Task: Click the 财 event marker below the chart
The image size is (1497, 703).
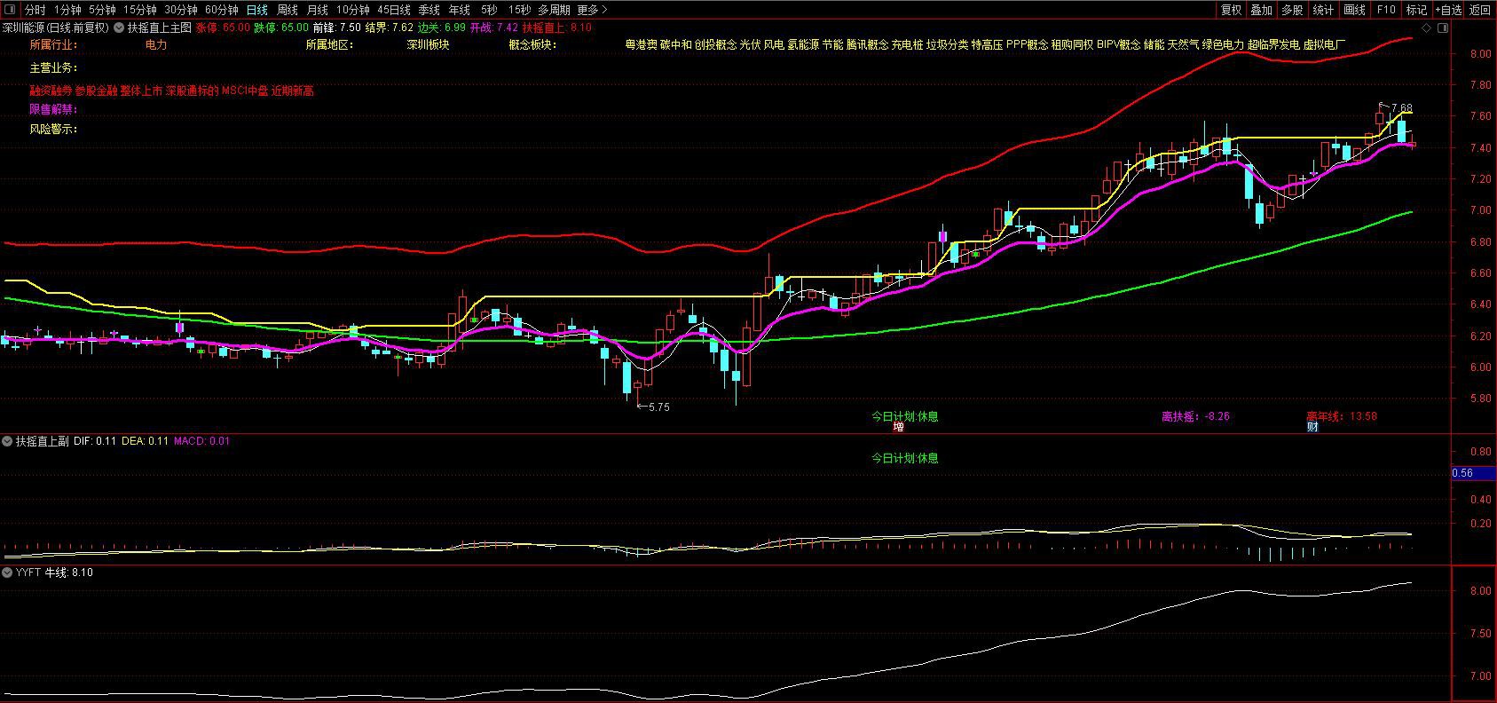Action: pos(1312,427)
